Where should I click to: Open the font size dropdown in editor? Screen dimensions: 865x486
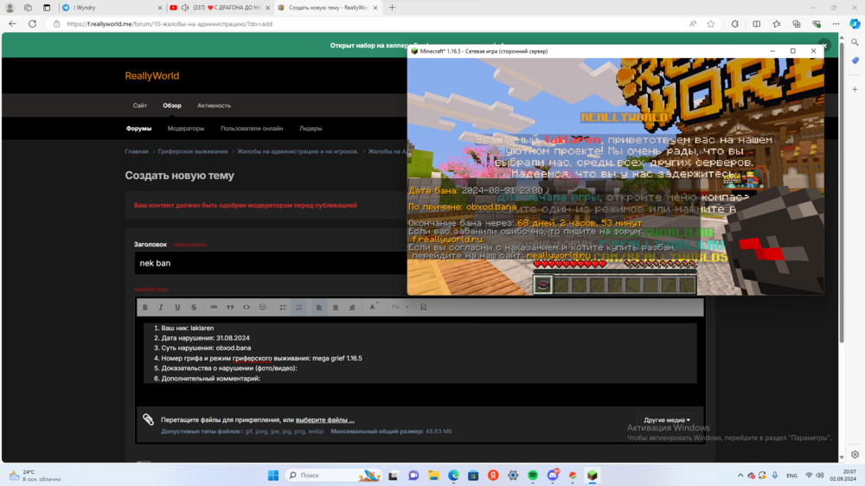[400, 307]
